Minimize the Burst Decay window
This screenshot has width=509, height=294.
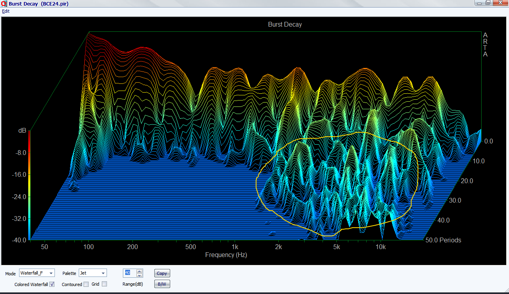(x=480, y=3)
